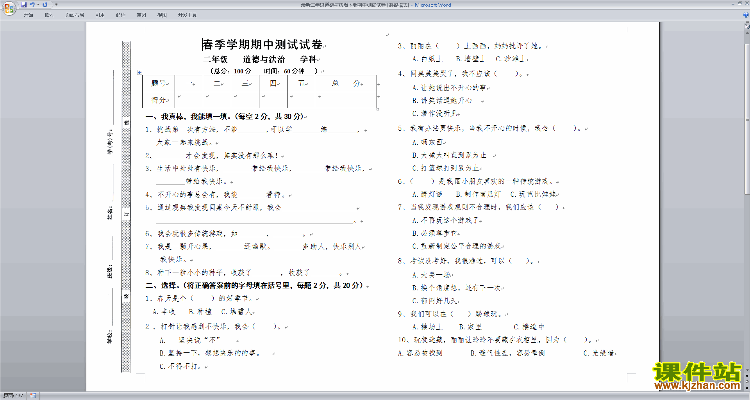Click the blue Help question mark icon
Image resolution: width=750 pixels, height=400 pixels.
coord(746,15)
